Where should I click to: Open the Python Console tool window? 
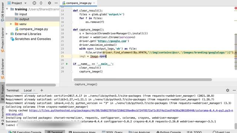(x=169, y=132)
